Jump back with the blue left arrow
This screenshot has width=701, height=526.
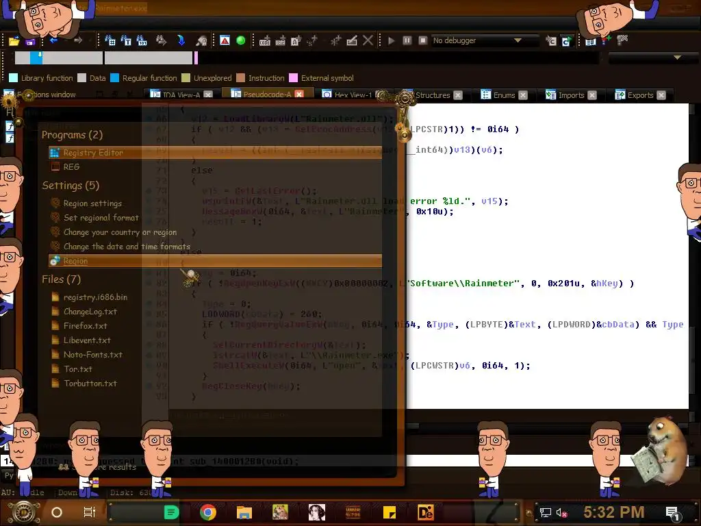pyautogui.click(x=53, y=40)
